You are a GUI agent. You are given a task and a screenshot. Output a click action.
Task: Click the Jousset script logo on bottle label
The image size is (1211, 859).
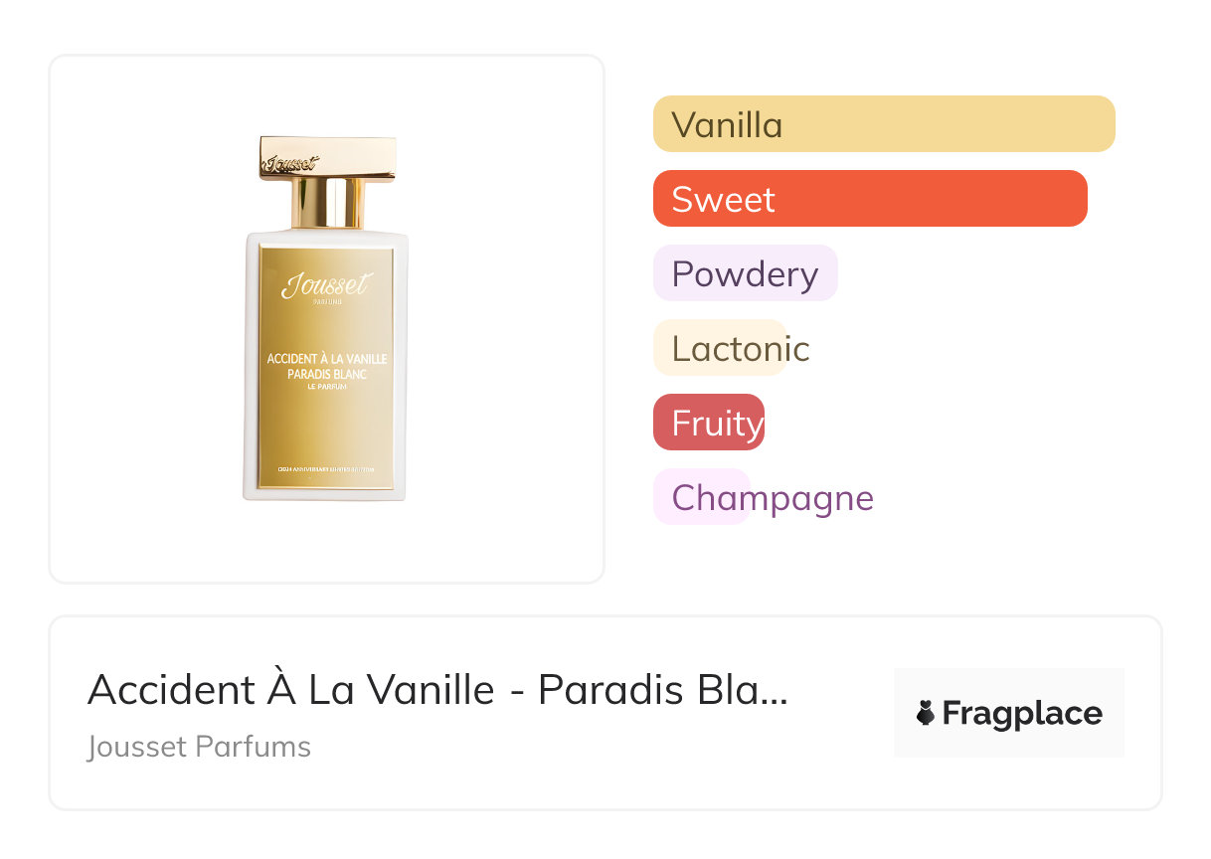tap(325, 285)
